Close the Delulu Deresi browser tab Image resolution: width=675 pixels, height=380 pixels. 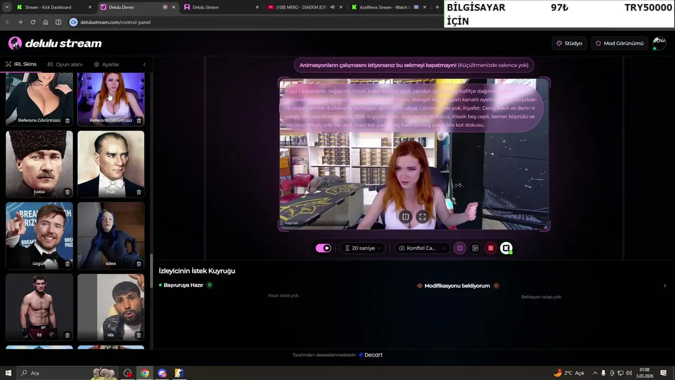point(173,7)
